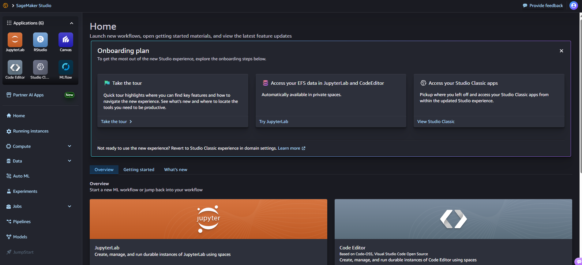
Task: Open the Canvas application icon
Action: pyautogui.click(x=66, y=40)
